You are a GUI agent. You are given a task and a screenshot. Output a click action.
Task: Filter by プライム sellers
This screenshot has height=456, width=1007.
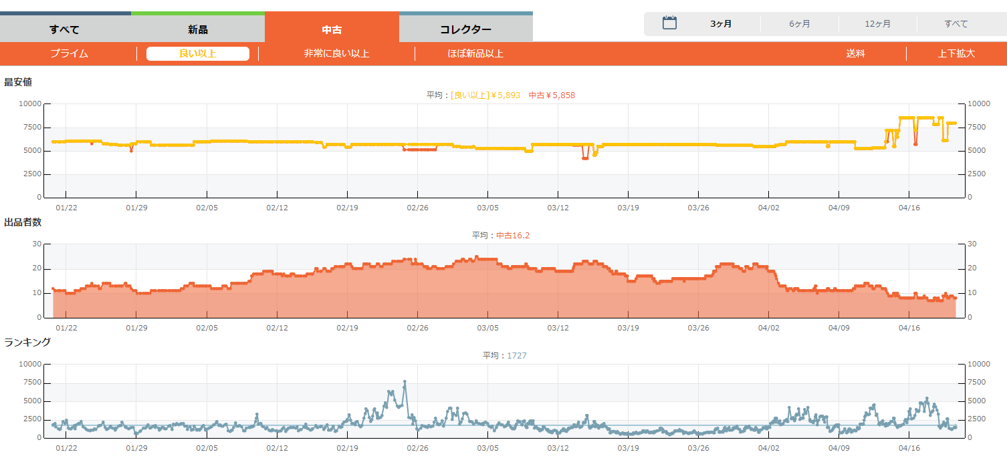tap(69, 53)
